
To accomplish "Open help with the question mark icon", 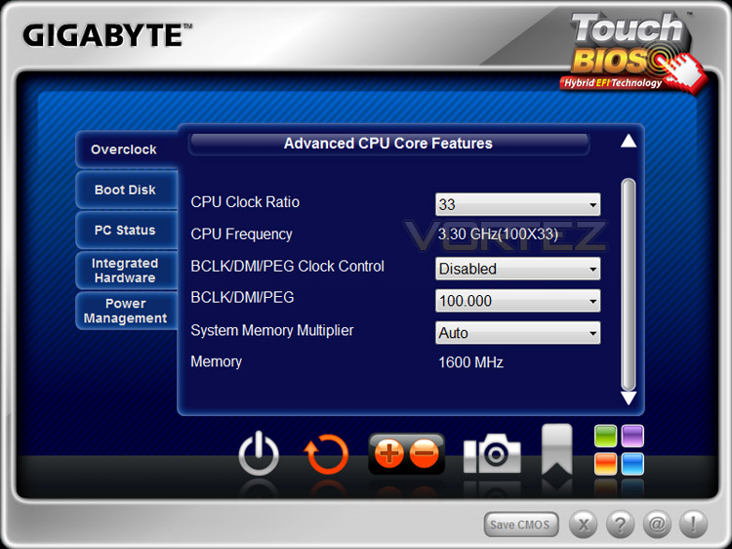I will click(x=620, y=525).
